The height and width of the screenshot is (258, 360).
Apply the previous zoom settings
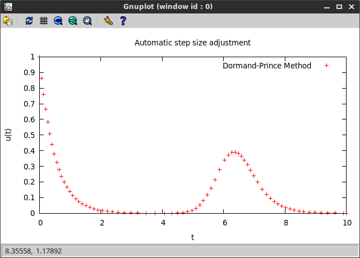[x=58, y=21]
